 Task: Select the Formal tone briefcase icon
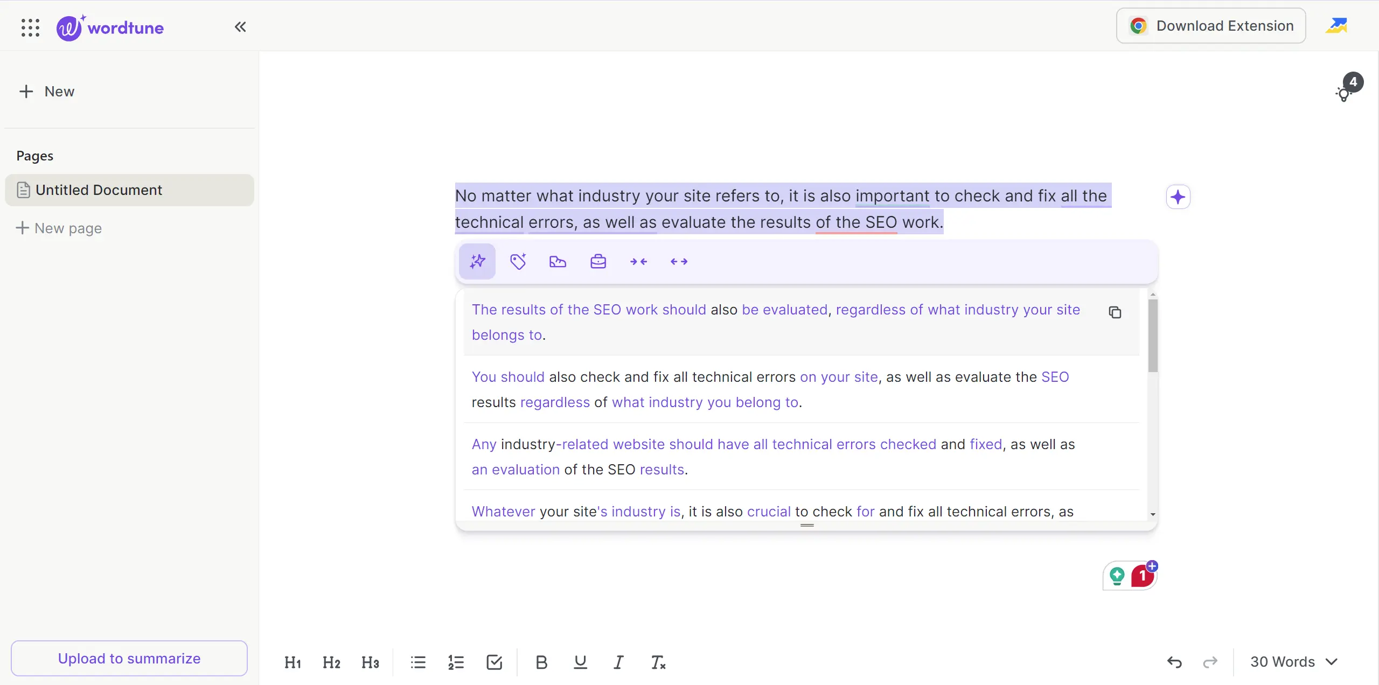598,262
